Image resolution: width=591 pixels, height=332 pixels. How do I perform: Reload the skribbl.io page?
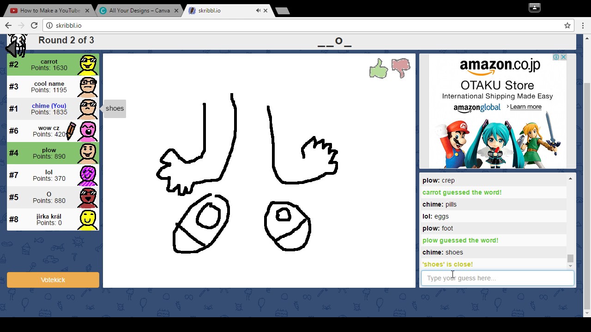(x=34, y=25)
